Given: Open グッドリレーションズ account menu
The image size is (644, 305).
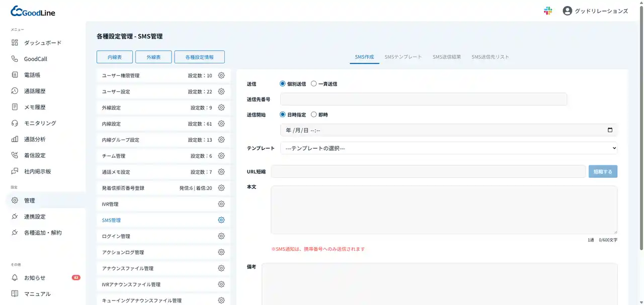Looking at the screenshot, I should coord(595,11).
